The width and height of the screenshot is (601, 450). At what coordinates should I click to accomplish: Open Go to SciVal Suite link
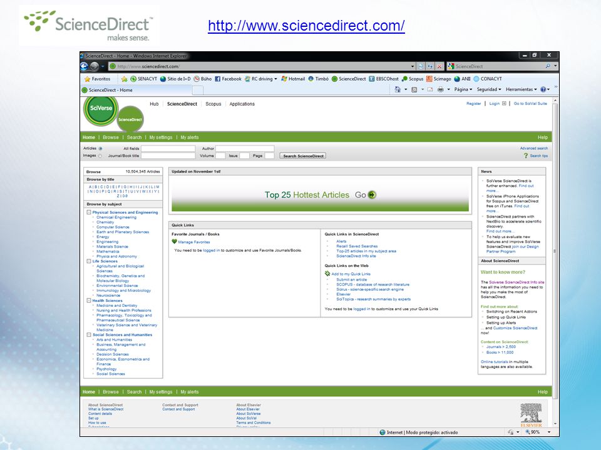pyautogui.click(x=530, y=104)
